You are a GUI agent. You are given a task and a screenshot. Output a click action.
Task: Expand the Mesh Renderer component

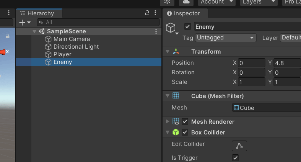coord(167,122)
